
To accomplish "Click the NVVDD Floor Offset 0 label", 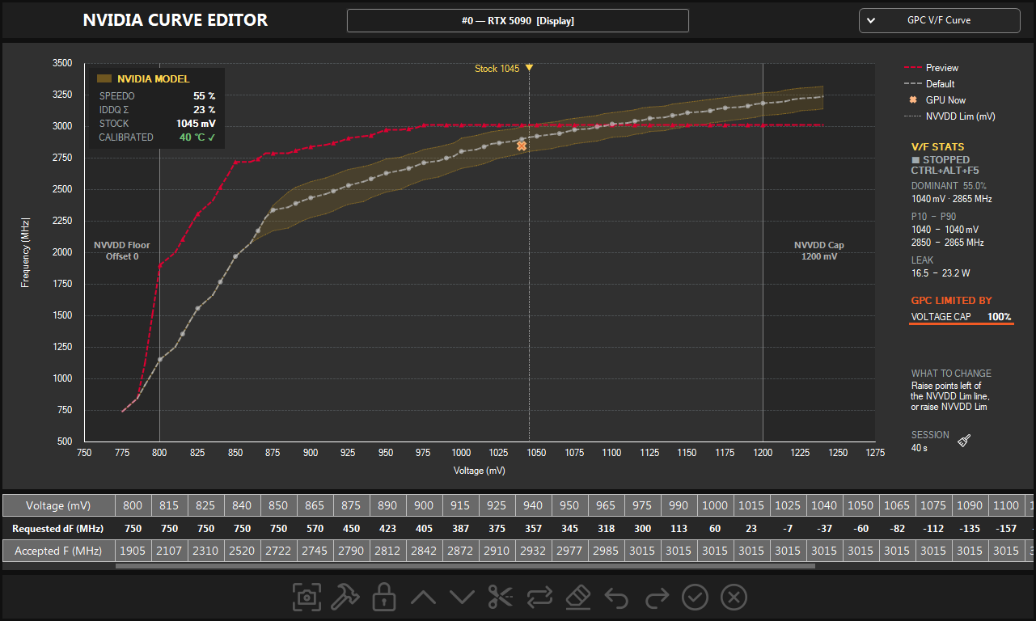I will click(x=122, y=251).
